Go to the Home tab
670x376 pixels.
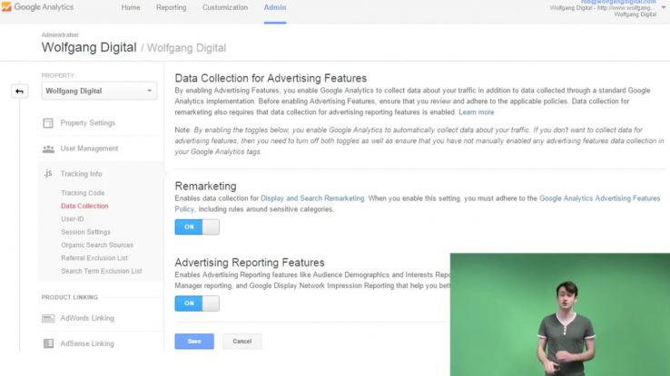(131, 8)
